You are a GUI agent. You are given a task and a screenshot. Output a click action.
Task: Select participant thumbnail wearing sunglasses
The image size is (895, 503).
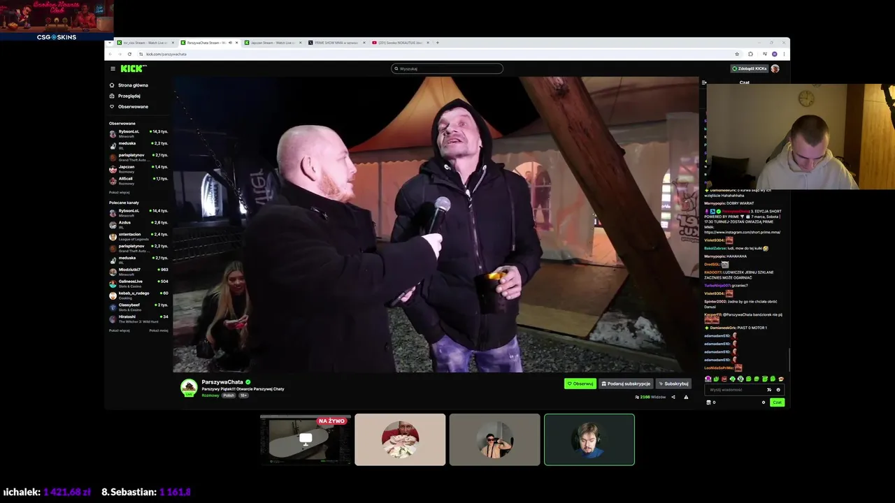(495, 439)
